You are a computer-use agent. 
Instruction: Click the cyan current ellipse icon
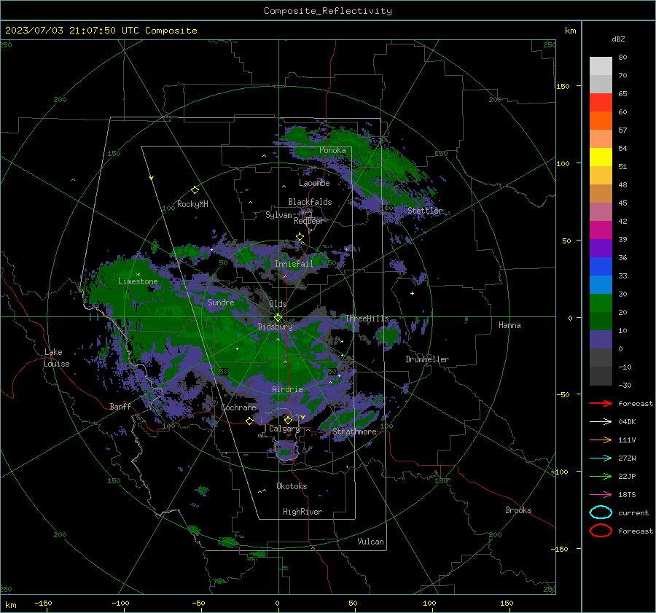601,512
